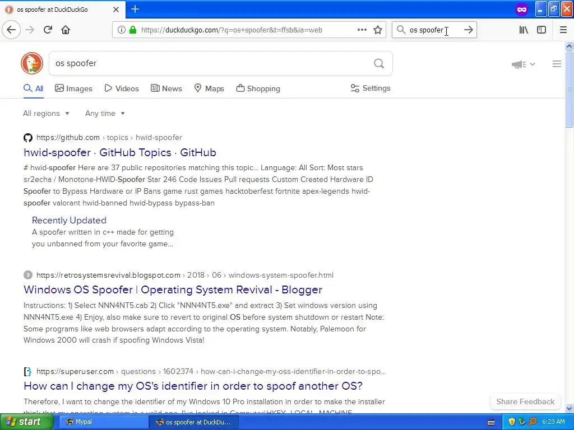Switch to the Maps tab

coord(209,88)
